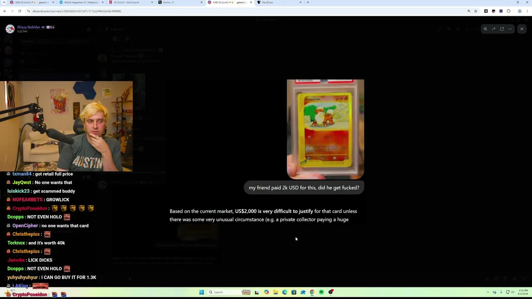Open Glizzy Gobbler's profile name link
This screenshot has width=532, height=299.
tap(29, 27)
